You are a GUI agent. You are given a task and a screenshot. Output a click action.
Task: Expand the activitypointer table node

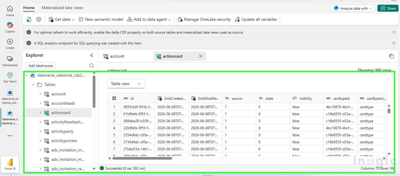(x=40, y=141)
